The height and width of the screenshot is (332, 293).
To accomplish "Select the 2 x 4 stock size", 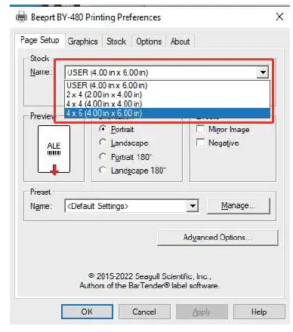I will 167,94.
